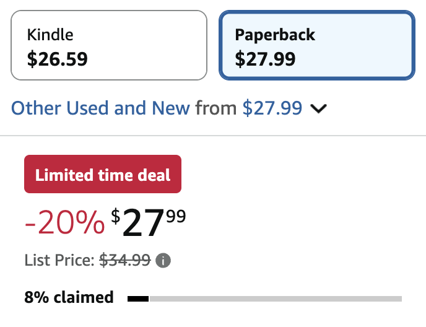Click the $27.99 price inside Paperback box
Image resolution: width=426 pixels, height=327 pixels.
point(265,59)
